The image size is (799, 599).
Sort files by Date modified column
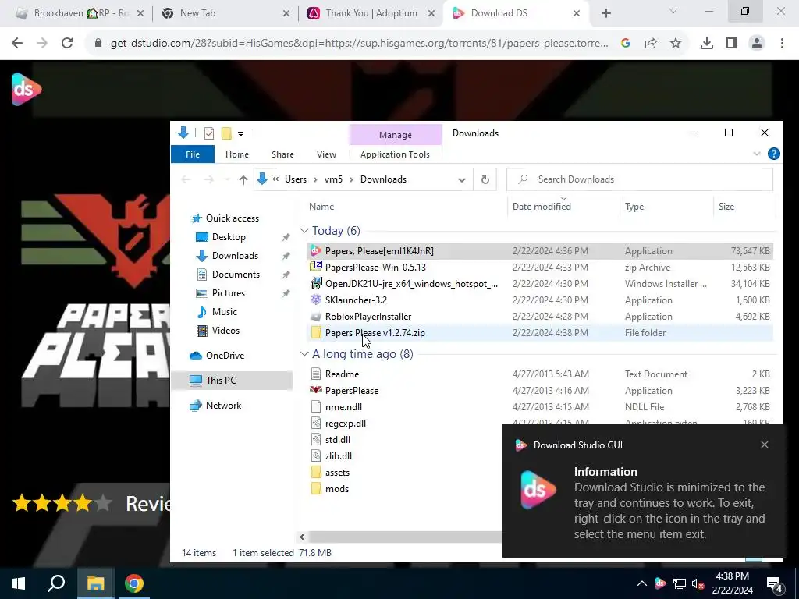click(542, 206)
